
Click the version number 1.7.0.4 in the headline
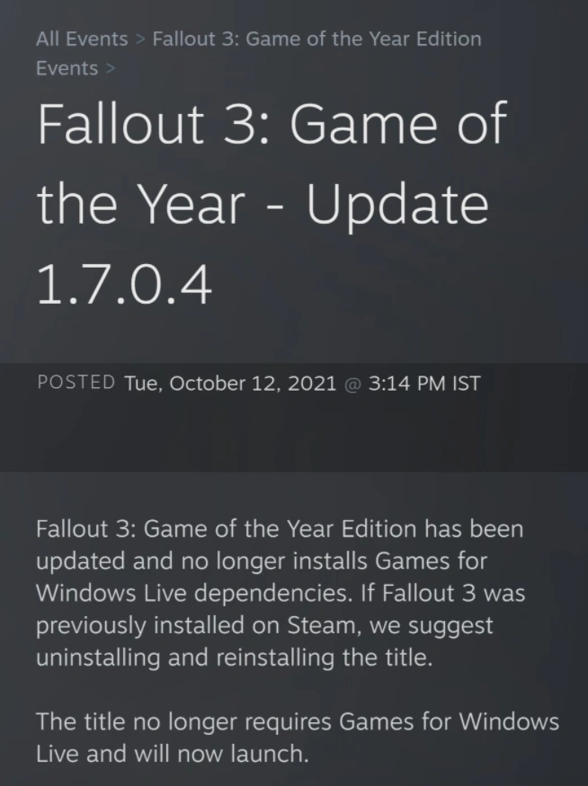coord(124,284)
